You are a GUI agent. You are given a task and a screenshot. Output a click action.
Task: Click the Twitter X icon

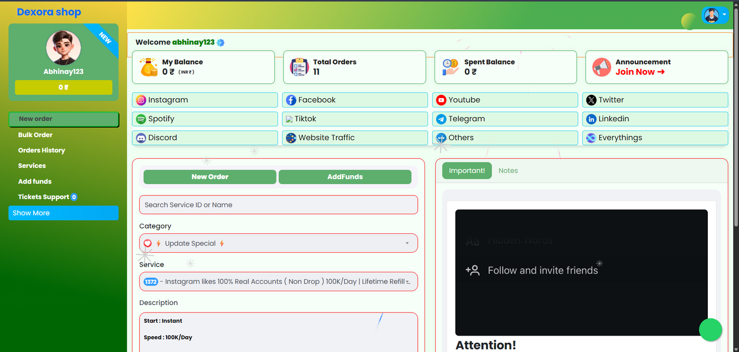pos(591,100)
